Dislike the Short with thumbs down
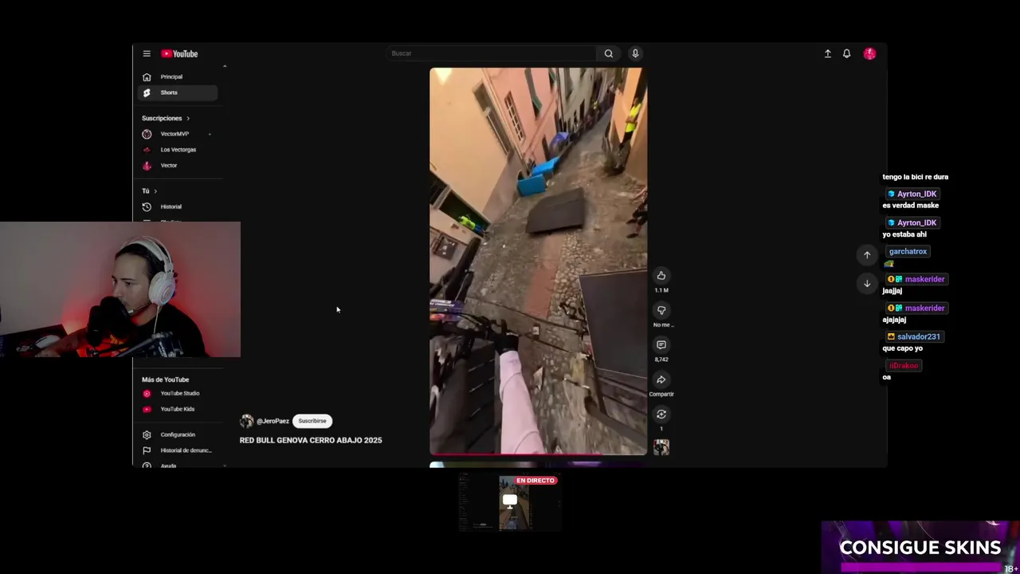This screenshot has width=1020, height=574. [x=661, y=310]
